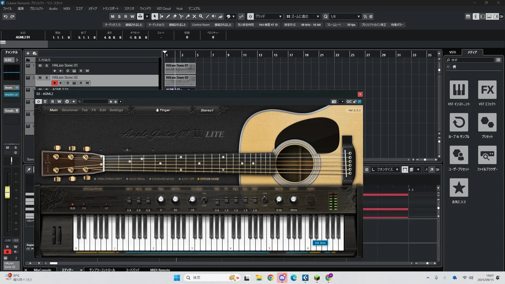Open Loops & Samples media tile

[x=459, y=122]
